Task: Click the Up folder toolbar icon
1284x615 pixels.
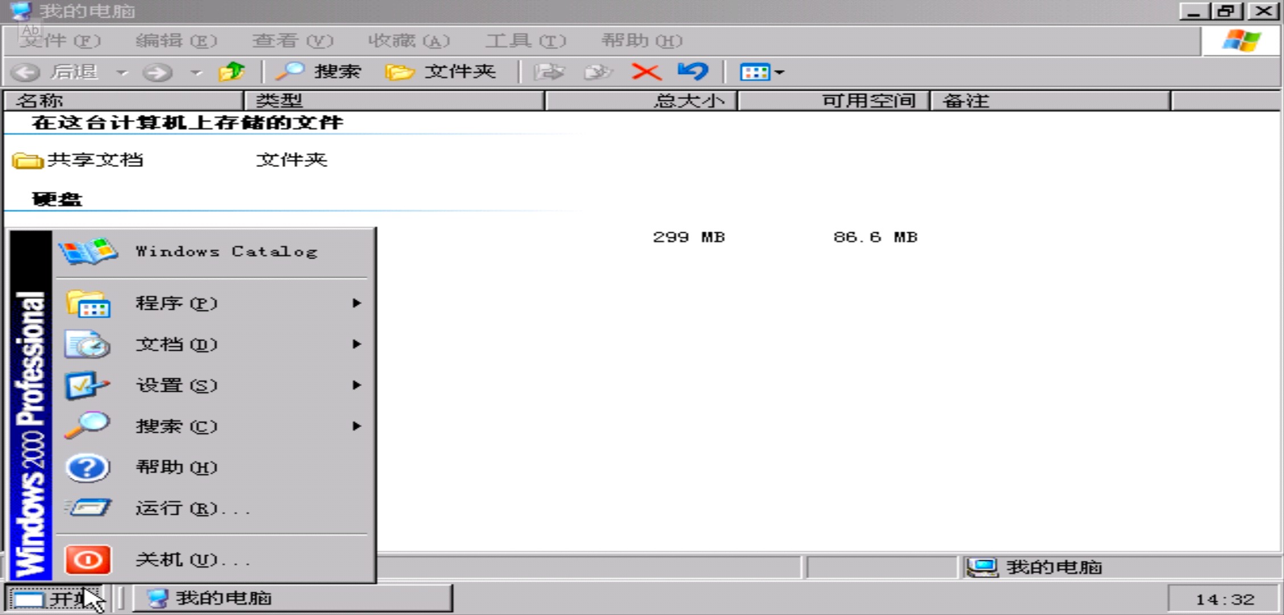Action: tap(231, 72)
